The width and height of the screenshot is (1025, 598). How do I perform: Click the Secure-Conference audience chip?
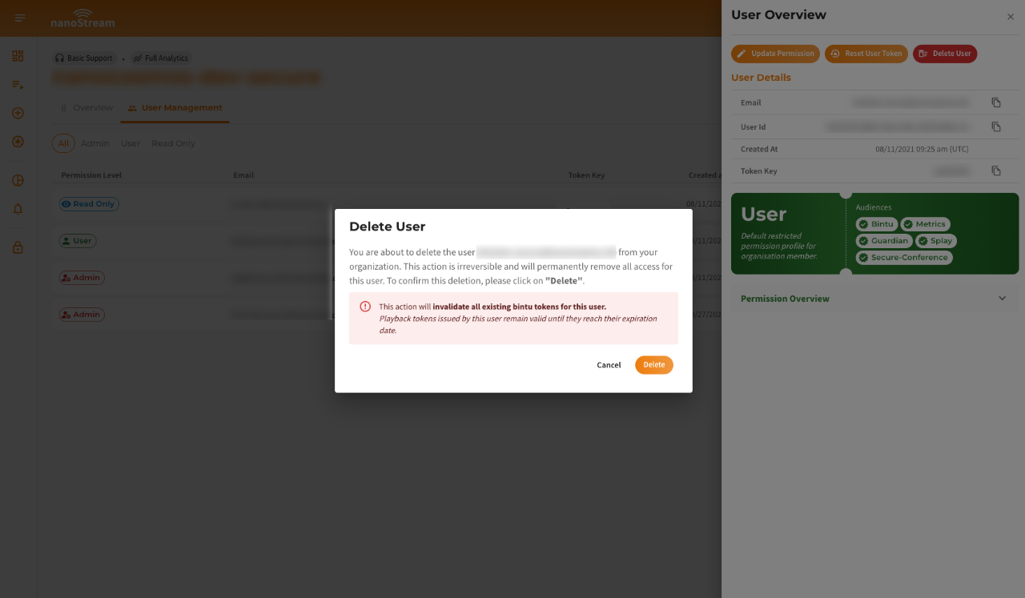click(904, 257)
